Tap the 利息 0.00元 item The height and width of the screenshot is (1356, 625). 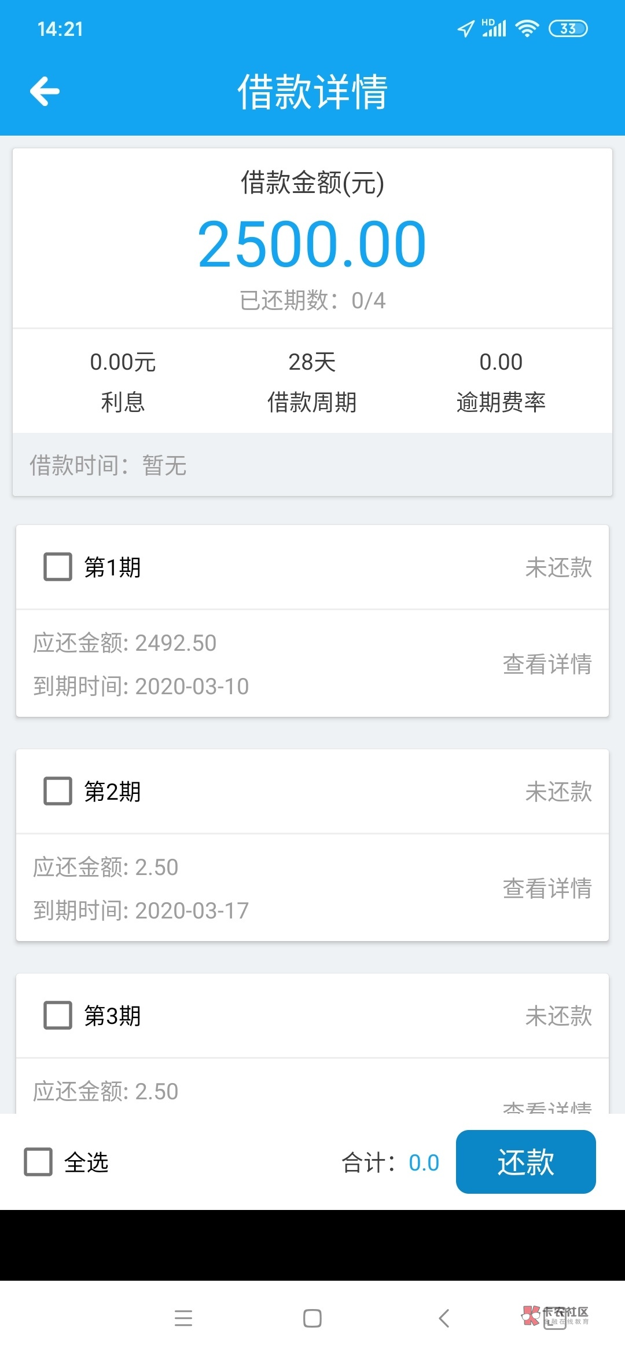(123, 381)
